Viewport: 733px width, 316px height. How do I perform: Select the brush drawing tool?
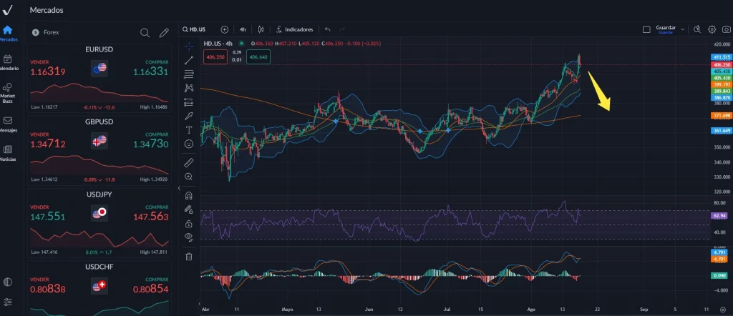[x=189, y=116]
